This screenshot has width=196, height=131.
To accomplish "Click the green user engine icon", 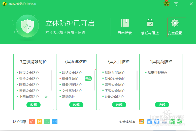I will pos(47,121).
